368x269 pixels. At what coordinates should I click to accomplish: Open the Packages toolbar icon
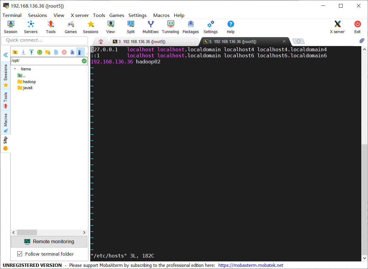point(191,27)
